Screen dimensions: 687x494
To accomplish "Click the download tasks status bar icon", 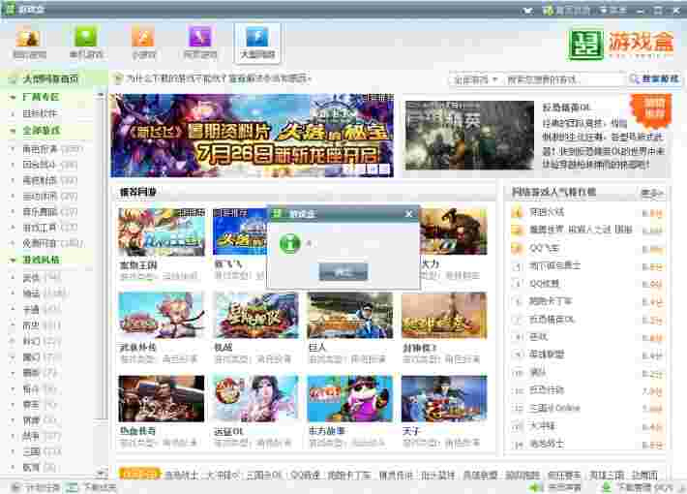I will tap(72, 487).
